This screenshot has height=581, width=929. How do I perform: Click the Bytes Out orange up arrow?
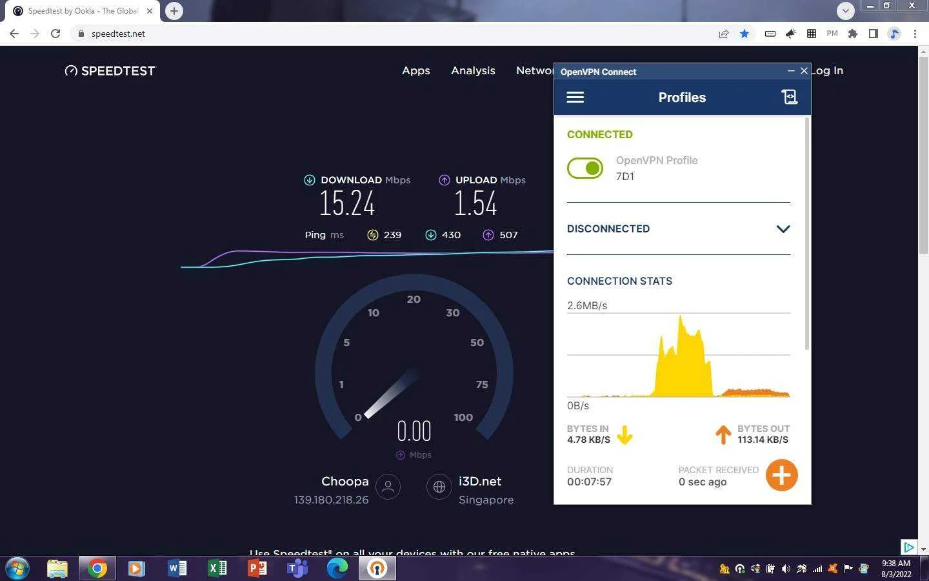(723, 435)
